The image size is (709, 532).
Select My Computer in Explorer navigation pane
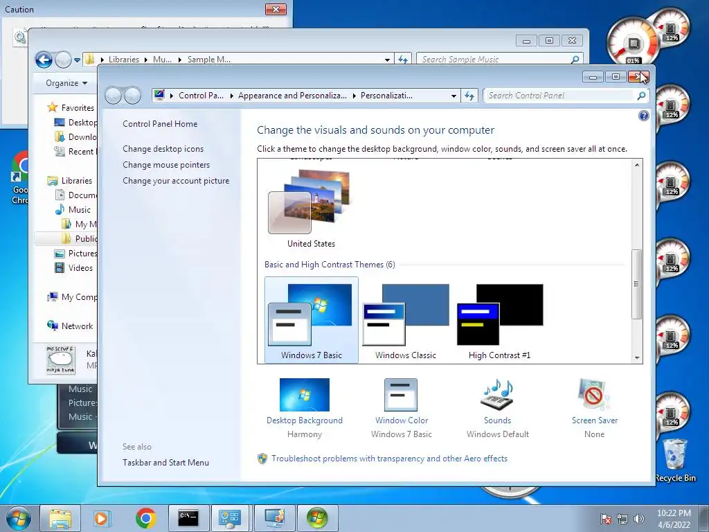[x=72, y=296]
